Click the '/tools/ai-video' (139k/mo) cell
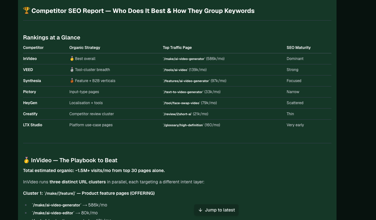The width and height of the screenshot is (376, 220). click(x=185, y=70)
